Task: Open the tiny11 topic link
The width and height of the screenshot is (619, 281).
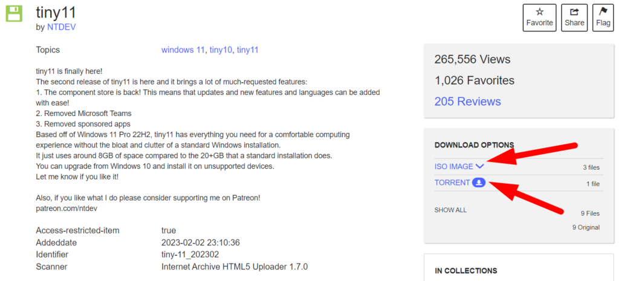Action: point(247,50)
